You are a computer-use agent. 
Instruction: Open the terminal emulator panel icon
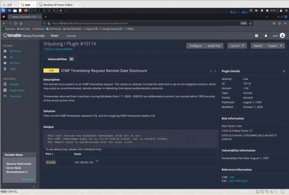(x=30, y=11)
